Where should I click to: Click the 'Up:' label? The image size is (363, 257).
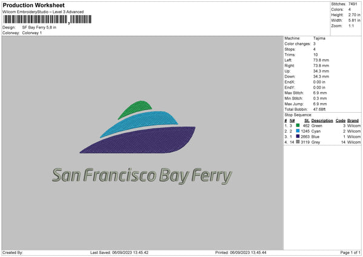[x=287, y=71]
